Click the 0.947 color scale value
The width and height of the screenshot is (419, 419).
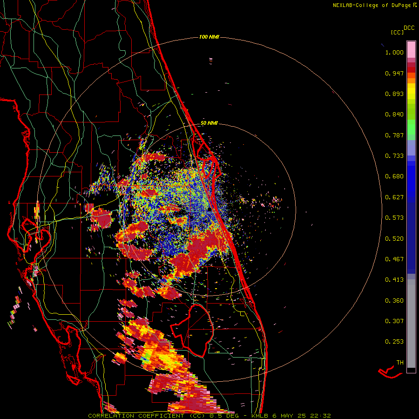[x=394, y=73]
